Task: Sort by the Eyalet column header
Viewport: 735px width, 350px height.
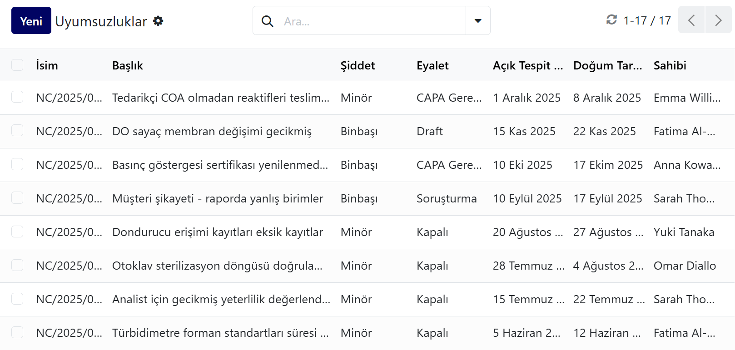Action: pyautogui.click(x=432, y=65)
